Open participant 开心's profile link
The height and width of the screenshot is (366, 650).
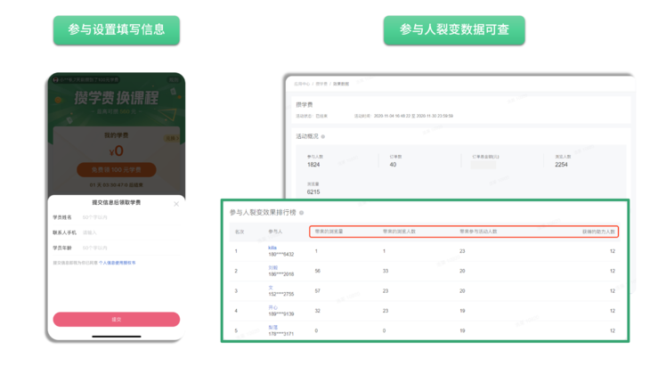(x=272, y=307)
